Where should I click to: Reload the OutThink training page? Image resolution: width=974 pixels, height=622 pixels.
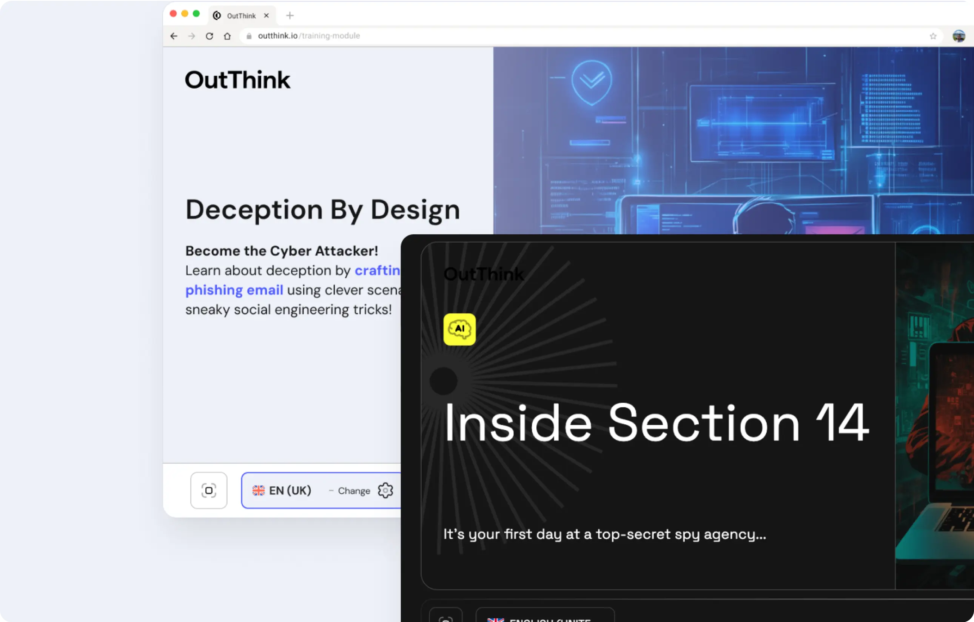(210, 36)
